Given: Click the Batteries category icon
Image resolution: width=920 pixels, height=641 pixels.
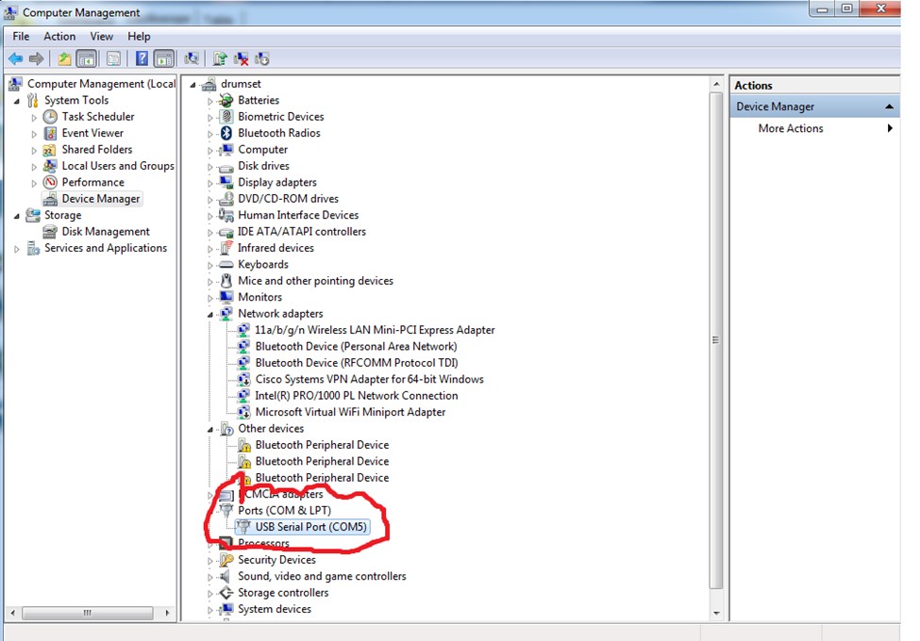Looking at the screenshot, I should click(226, 100).
